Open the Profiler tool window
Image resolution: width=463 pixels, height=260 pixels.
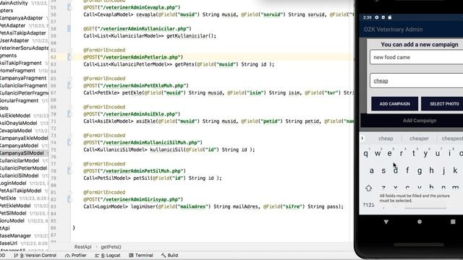point(76,255)
